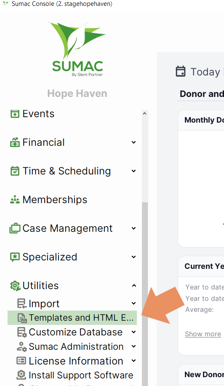224x386 pixels.
Task: Click the Memberships people icon
Action: [x=15, y=200]
